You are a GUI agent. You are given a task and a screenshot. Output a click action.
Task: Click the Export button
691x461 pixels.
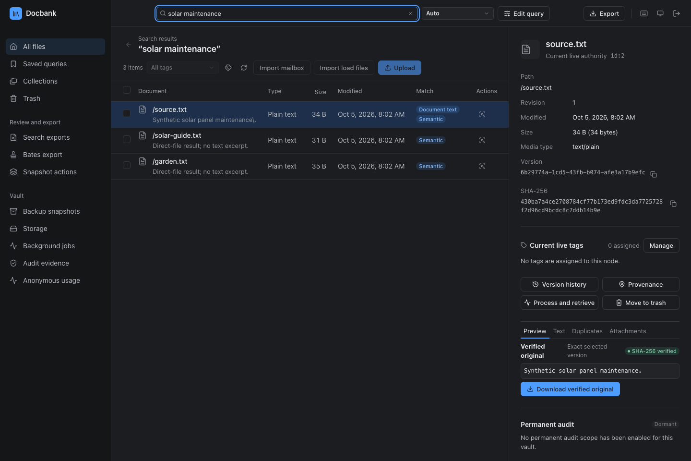click(604, 13)
